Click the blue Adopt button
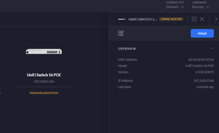The width and height of the screenshot is (219, 133). tap(202, 33)
